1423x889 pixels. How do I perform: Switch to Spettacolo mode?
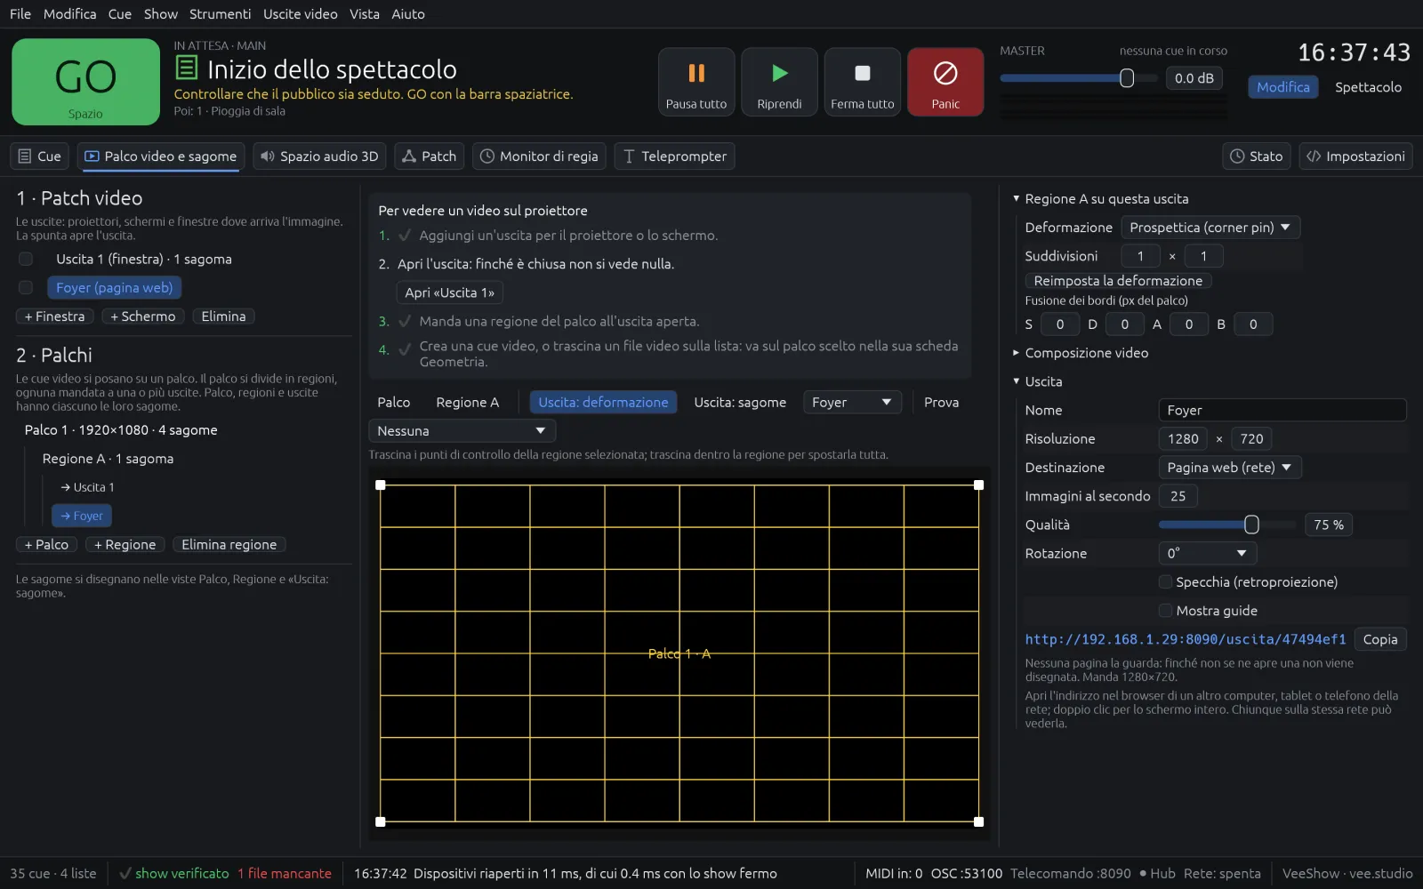coord(1368,87)
